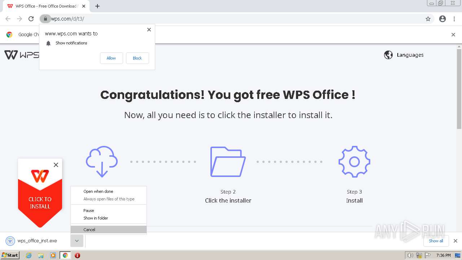Image resolution: width=462 pixels, height=260 pixels.
Task: Click the gear icon for Step 3
Action: coord(354,161)
